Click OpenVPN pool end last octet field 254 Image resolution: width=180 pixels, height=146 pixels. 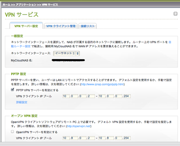point(127,138)
